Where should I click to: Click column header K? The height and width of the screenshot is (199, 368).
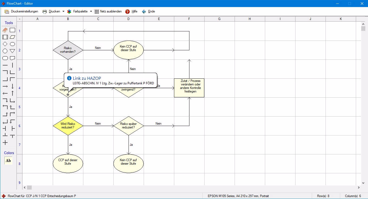(x=341, y=19)
